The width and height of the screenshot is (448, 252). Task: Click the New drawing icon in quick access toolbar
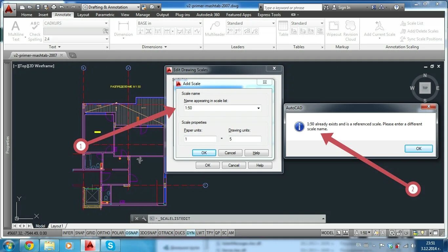click(x=22, y=7)
